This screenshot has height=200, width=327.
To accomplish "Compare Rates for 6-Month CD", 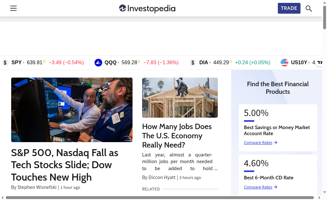I will click(x=261, y=187).
